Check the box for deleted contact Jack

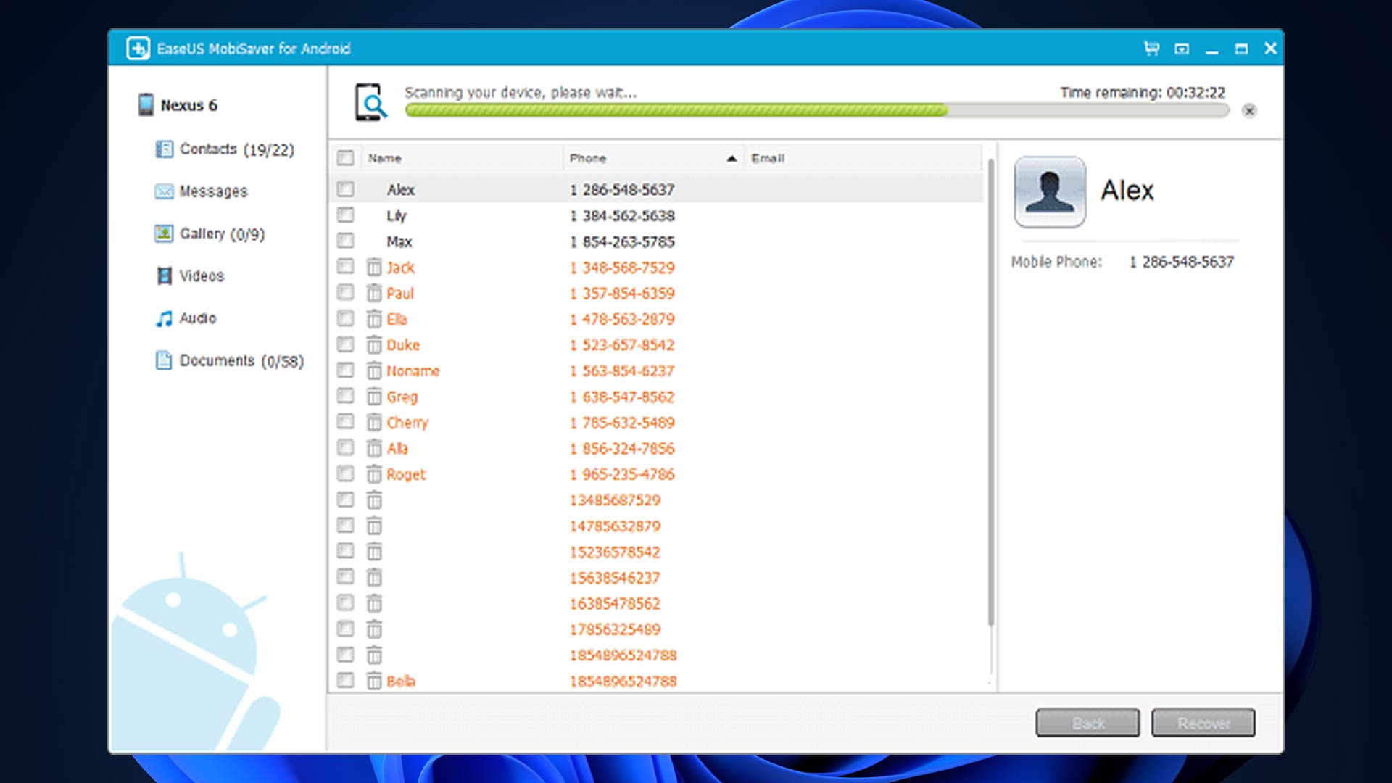click(346, 267)
